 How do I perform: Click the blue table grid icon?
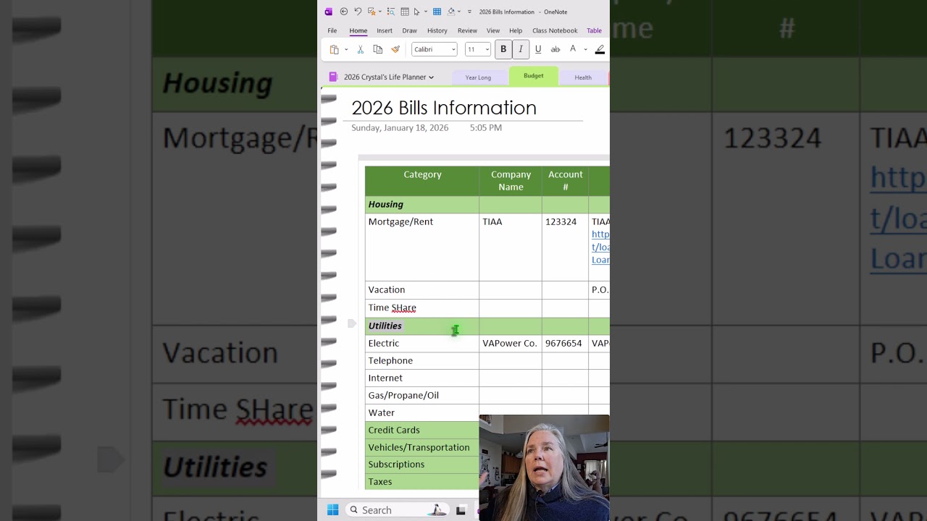pyautogui.click(x=437, y=12)
